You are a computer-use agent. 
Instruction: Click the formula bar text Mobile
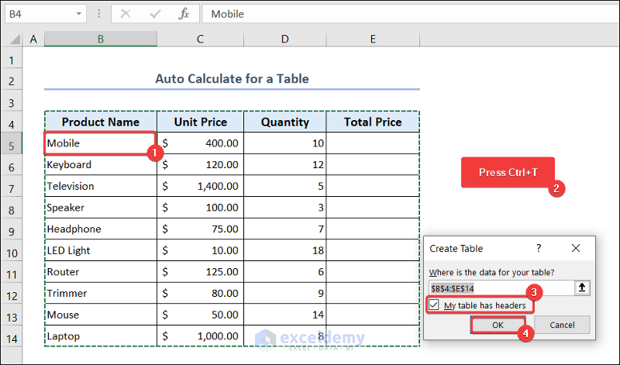pos(227,14)
